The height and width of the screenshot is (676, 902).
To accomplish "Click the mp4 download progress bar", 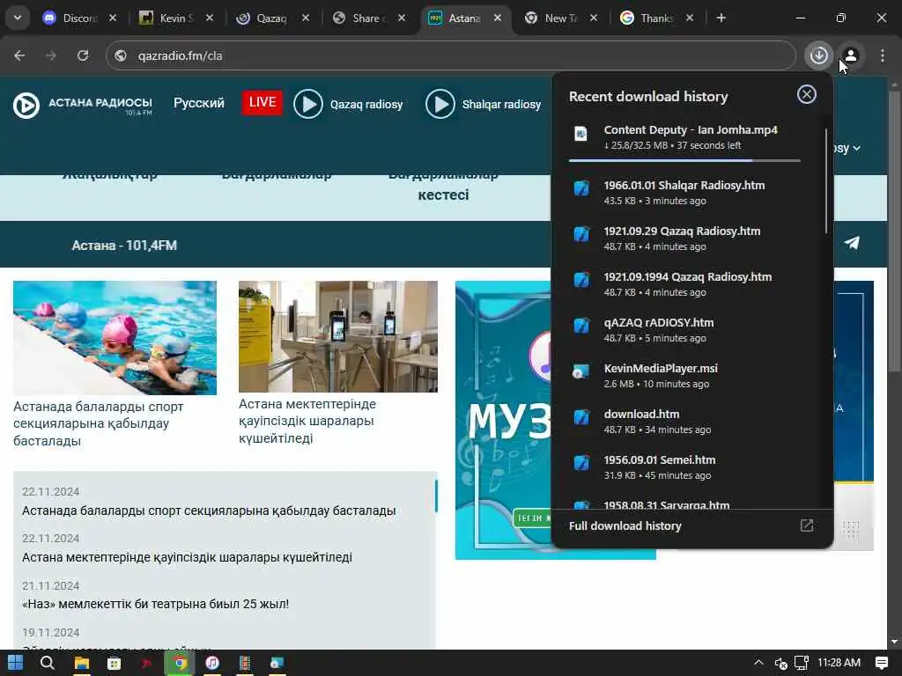I will (x=684, y=160).
